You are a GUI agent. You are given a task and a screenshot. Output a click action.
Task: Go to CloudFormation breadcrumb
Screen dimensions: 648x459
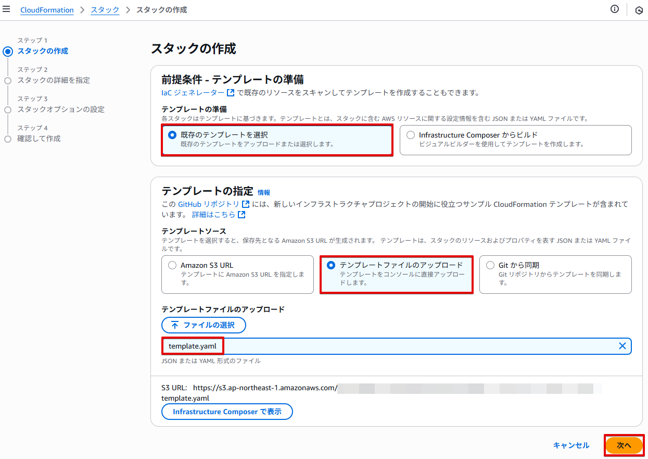click(47, 10)
